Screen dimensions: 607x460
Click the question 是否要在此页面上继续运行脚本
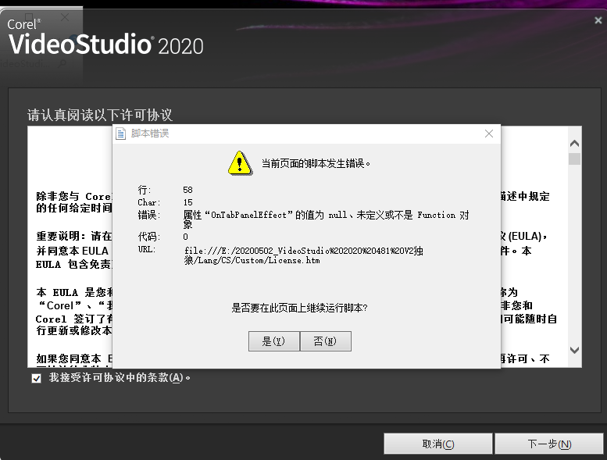[299, 308]
